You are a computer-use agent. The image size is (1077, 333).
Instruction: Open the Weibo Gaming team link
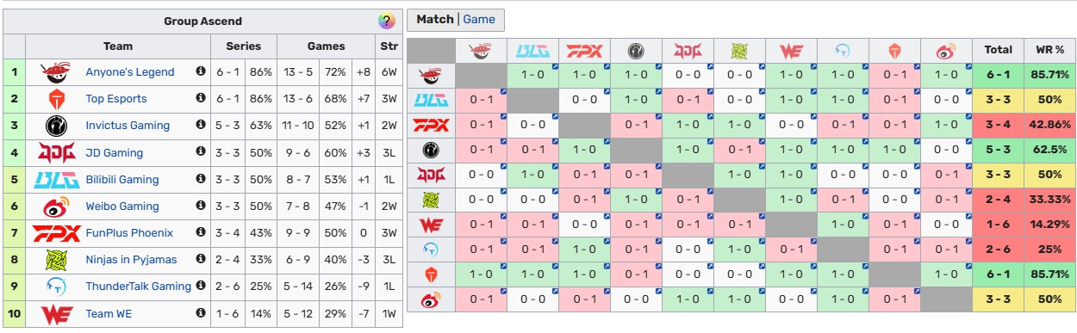tap(122, 206)
